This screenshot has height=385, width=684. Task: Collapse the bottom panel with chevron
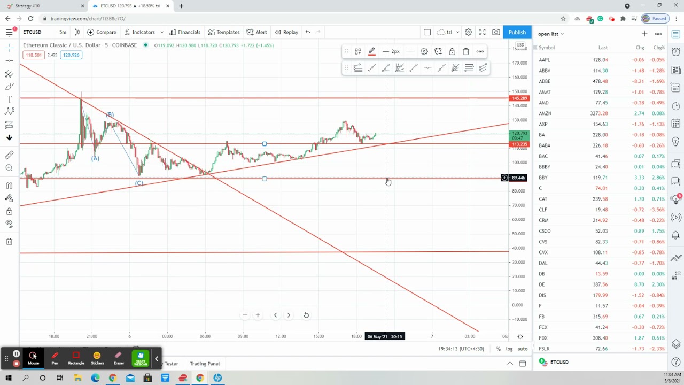click(510, 364)
